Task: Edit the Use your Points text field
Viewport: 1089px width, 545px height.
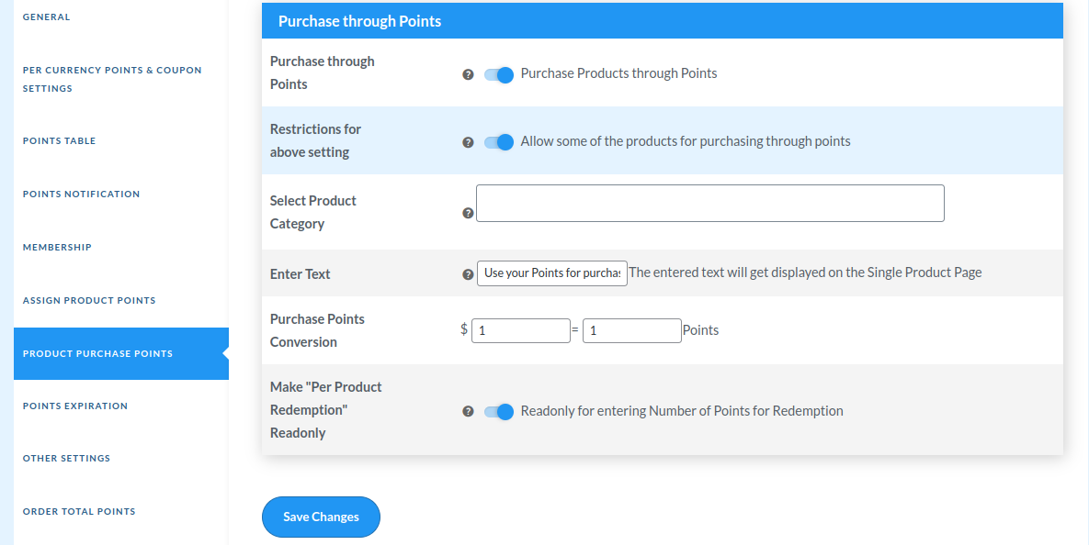Action: pyautogui.click(x=551, y=272)
